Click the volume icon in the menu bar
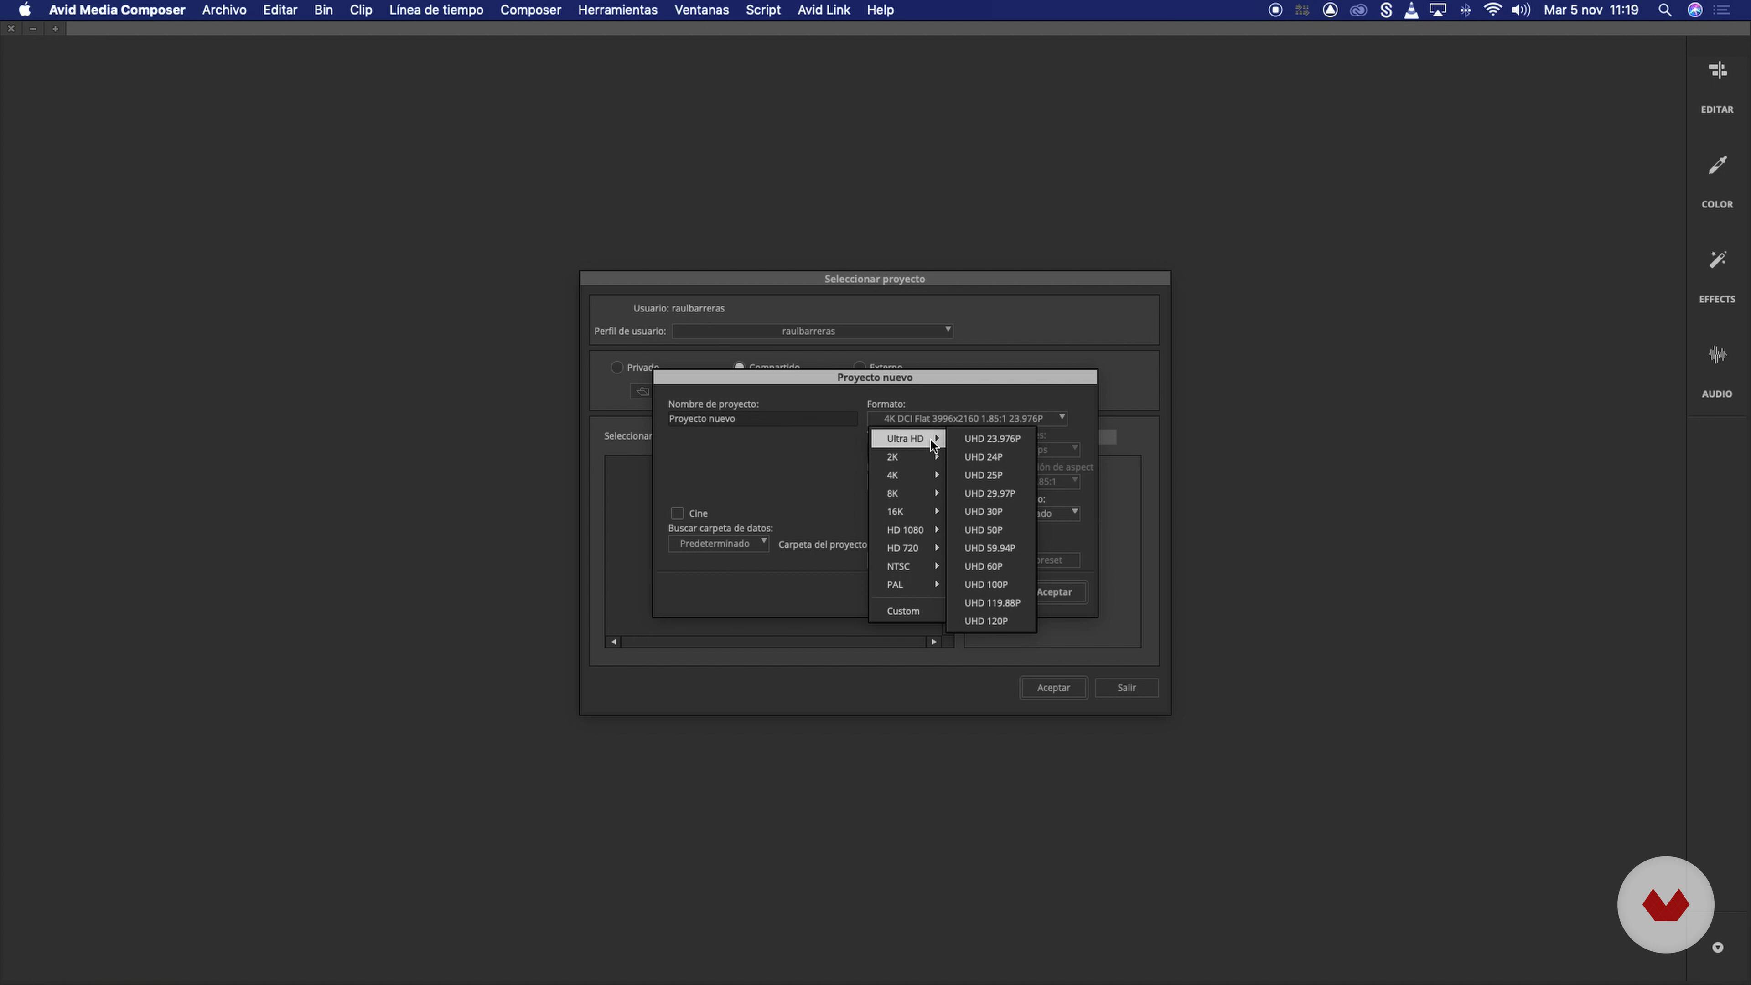1751x985 pixels. pos(1521,10)
